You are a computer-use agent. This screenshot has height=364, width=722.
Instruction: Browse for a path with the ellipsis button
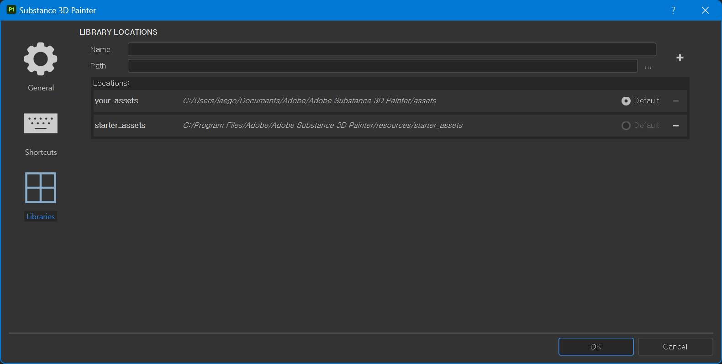coord(648,67)
